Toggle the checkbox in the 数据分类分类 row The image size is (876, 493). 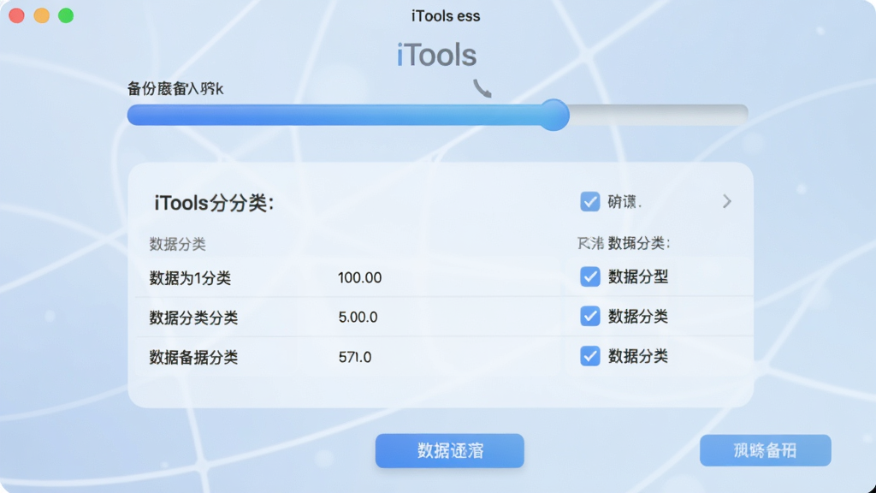tap(590, 317)
